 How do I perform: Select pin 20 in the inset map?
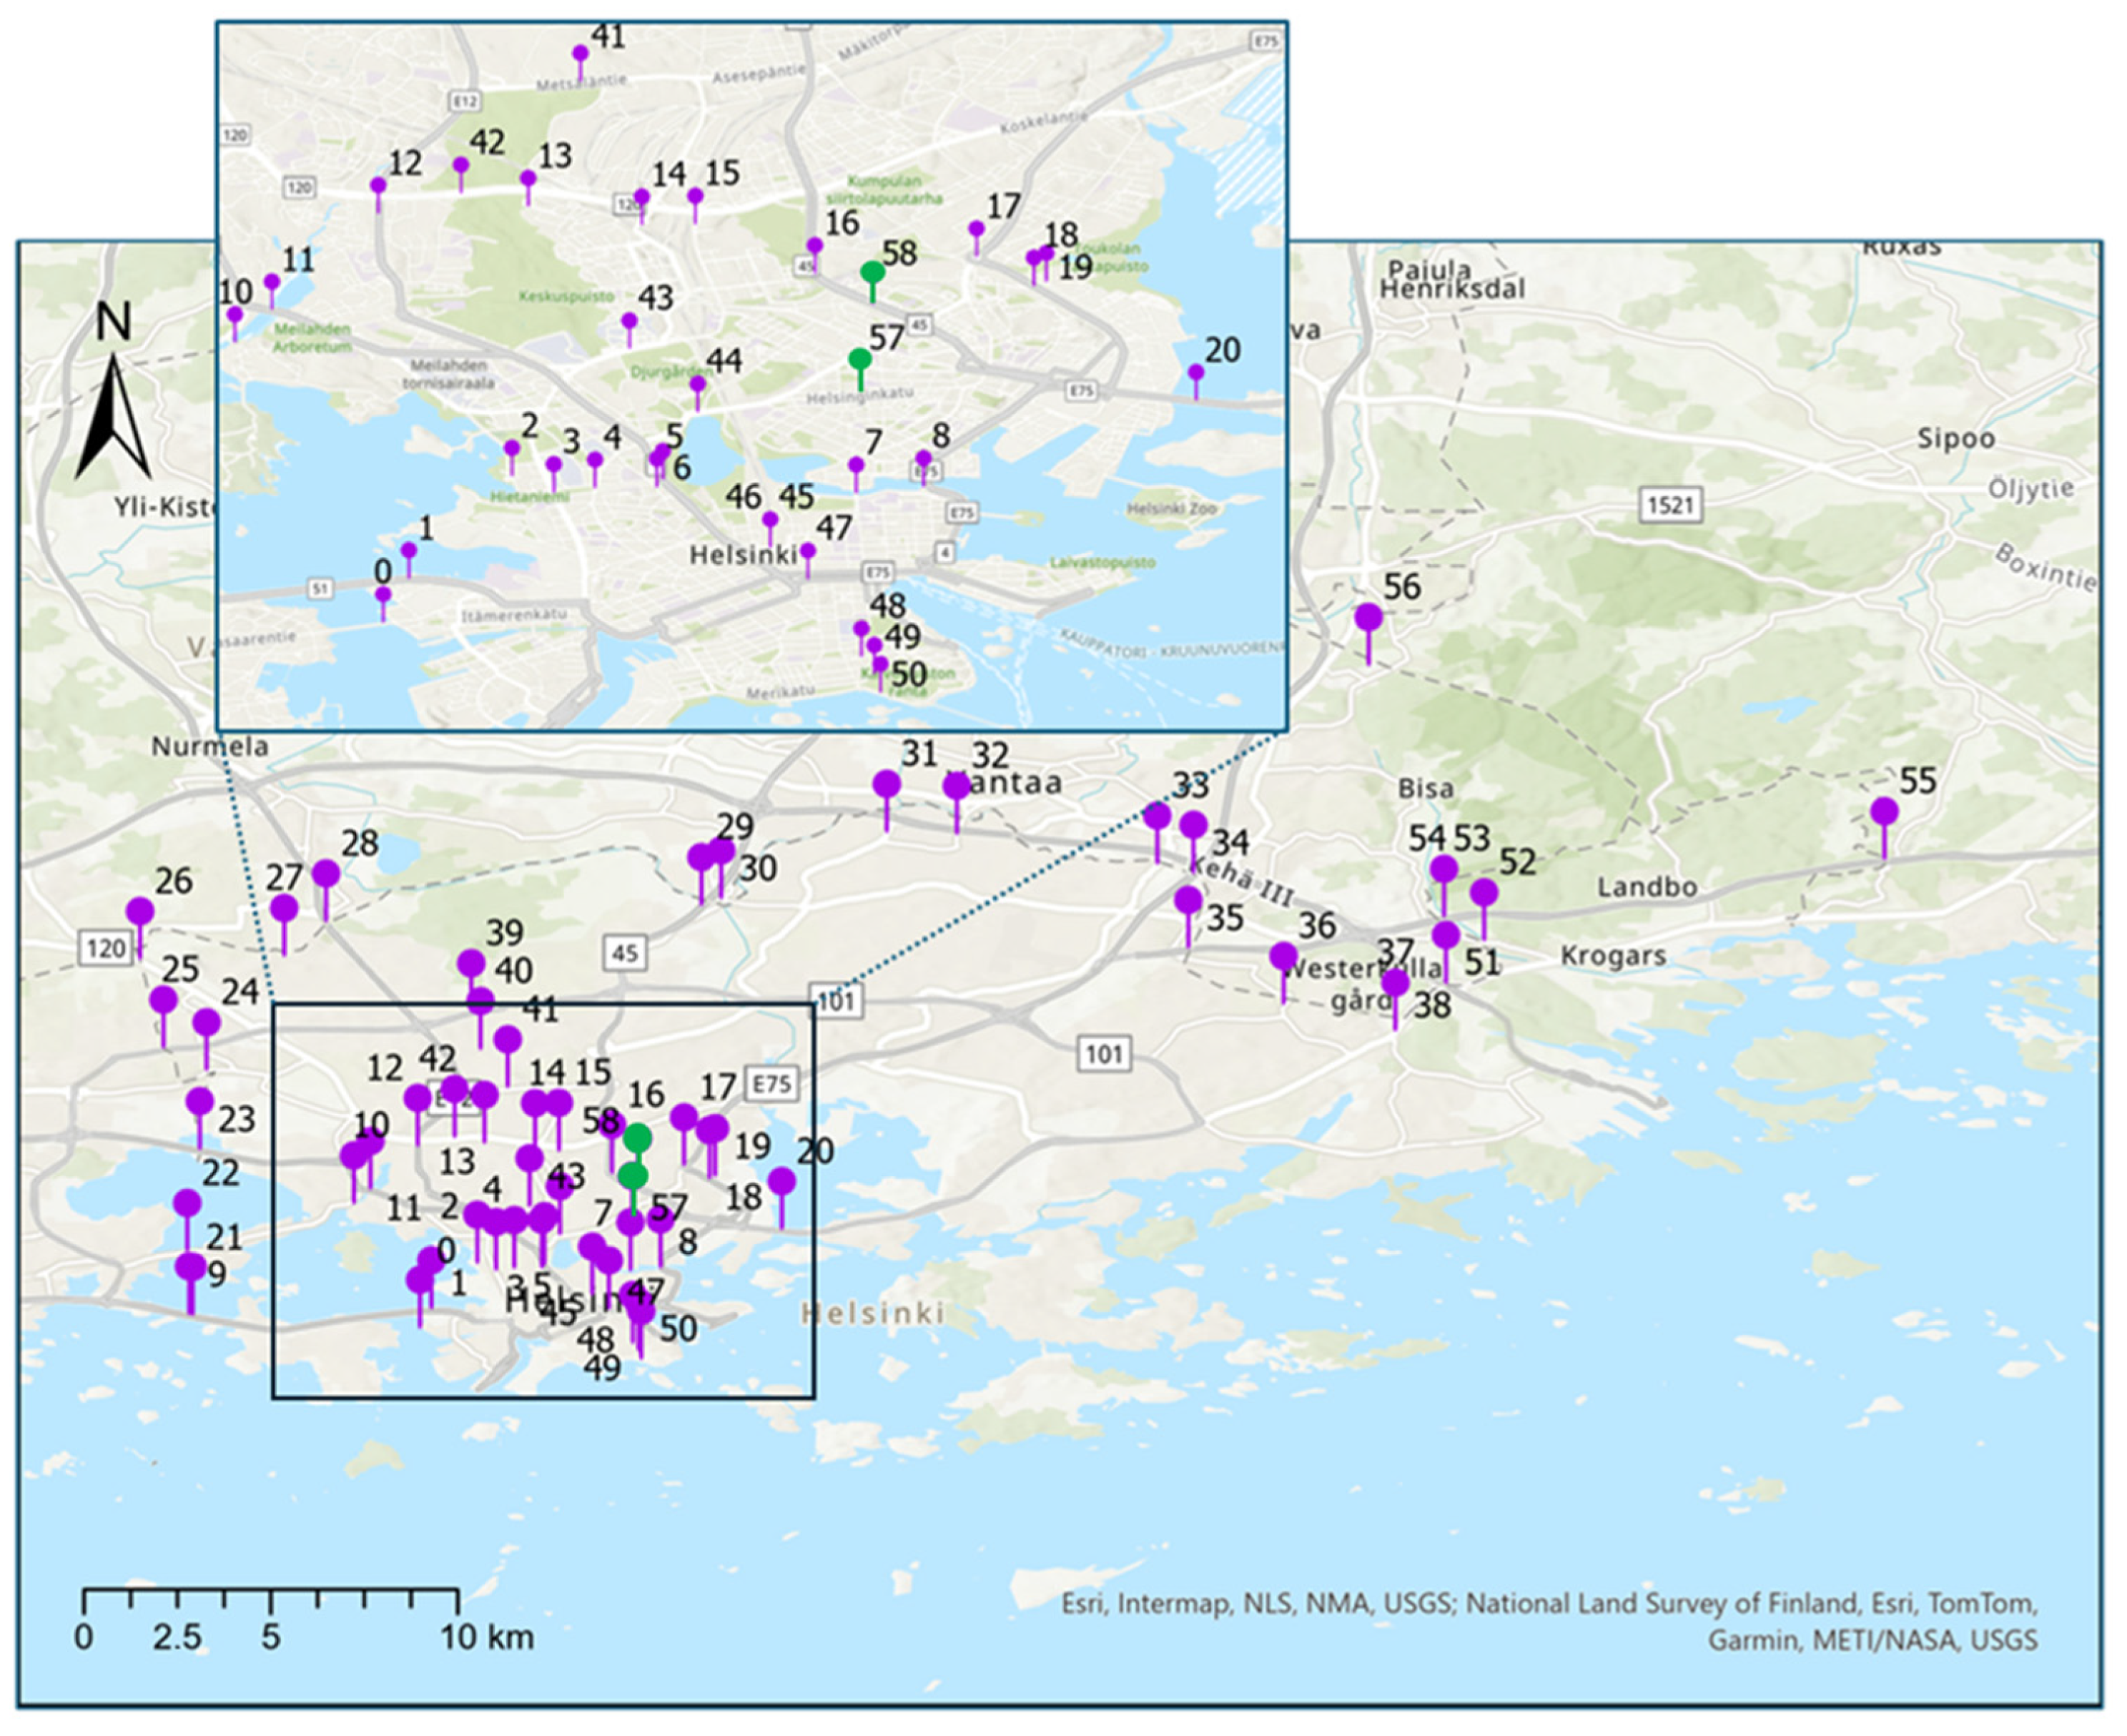point(1196,373)
